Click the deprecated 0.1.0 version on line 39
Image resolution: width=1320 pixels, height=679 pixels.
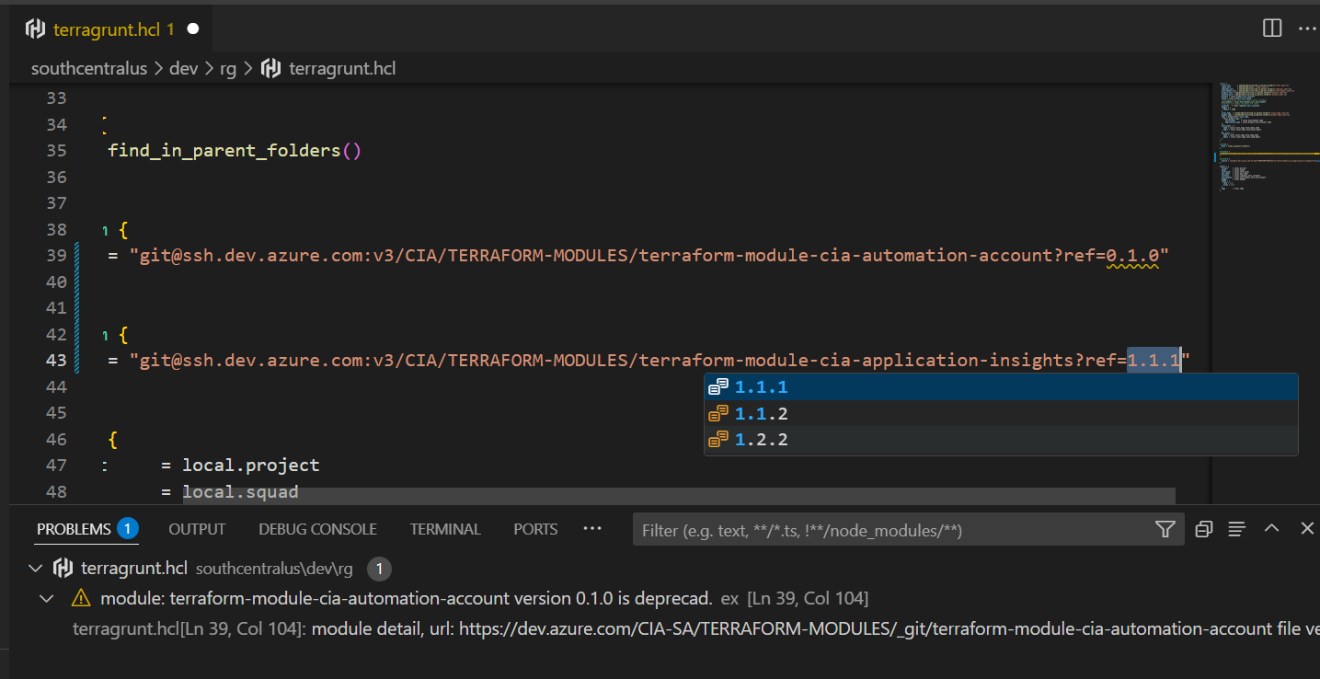tap(1131, 256)
